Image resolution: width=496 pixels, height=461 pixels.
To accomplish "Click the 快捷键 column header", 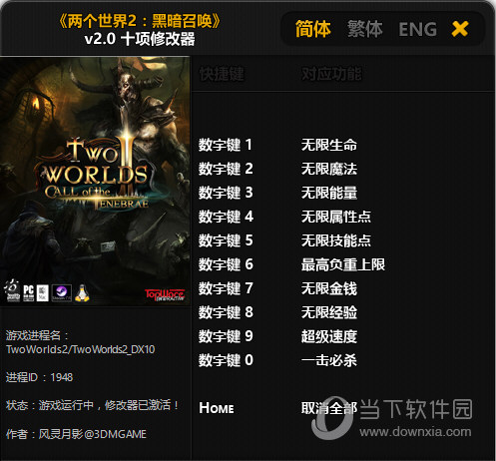I will [222, 74].
